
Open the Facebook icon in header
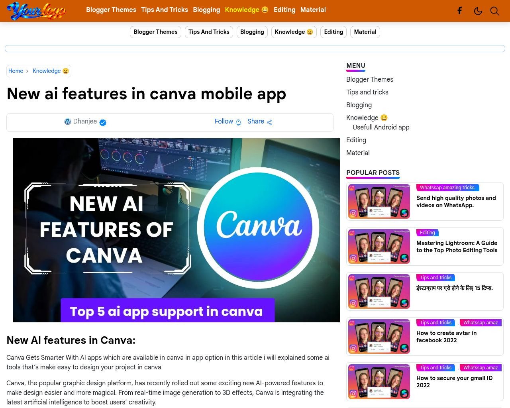[x=459, y=11]
